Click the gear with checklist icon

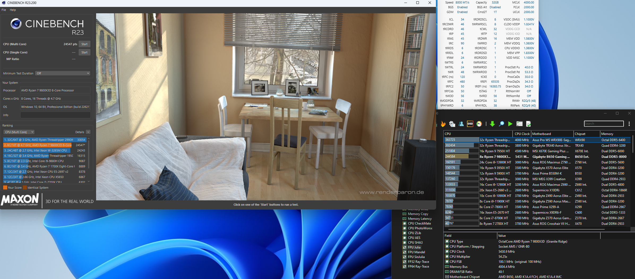[x=452, y=124]
